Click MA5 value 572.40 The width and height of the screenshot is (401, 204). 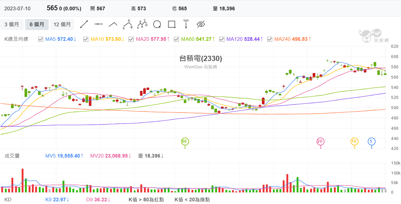65,39
